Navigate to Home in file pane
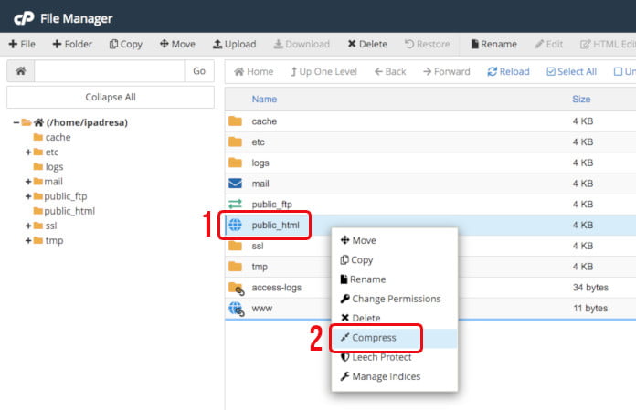 click(x=254, y=72)
